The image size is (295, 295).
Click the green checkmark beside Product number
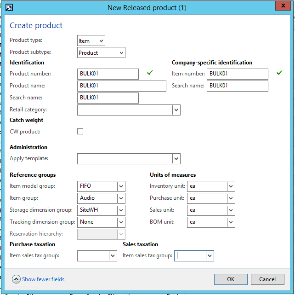coord(149,73)
